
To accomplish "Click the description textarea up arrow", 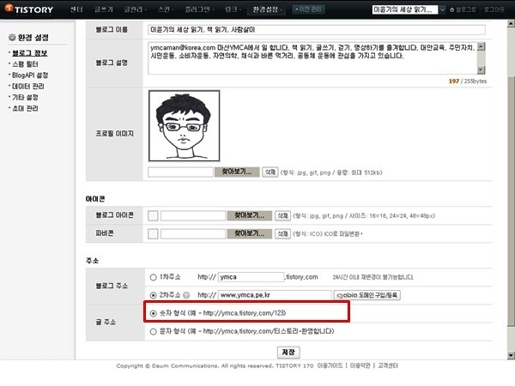I will (481, 46).
